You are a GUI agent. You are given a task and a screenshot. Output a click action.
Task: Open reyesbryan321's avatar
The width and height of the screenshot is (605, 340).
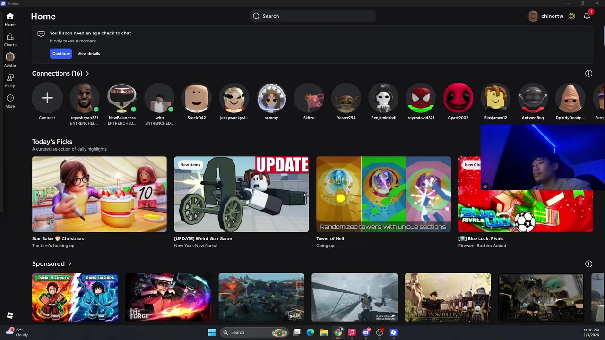(x=85, y=98)
